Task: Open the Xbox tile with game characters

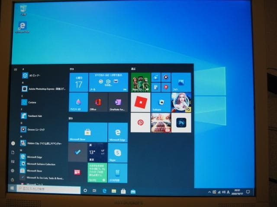Action: [141, 82]
